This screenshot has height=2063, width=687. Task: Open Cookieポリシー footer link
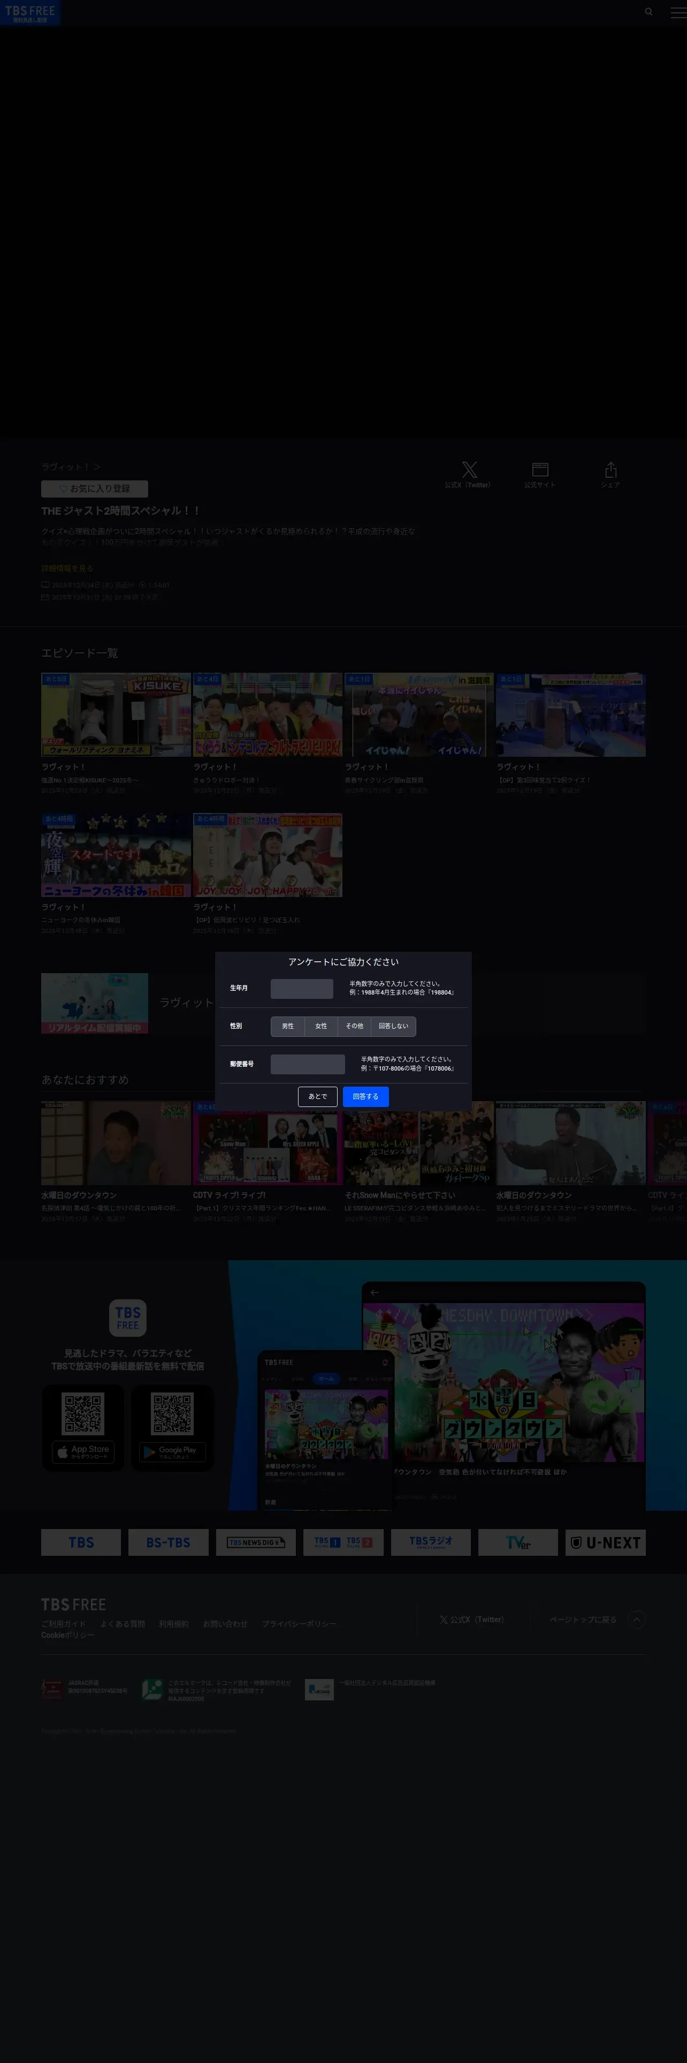click(x=68, y=1635)
